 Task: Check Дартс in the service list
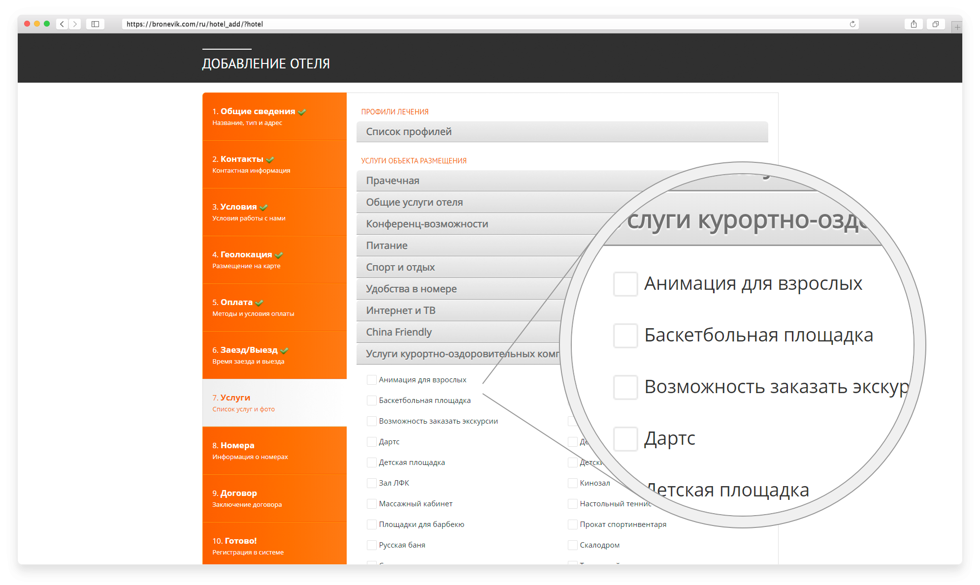(x=372, y=442)
